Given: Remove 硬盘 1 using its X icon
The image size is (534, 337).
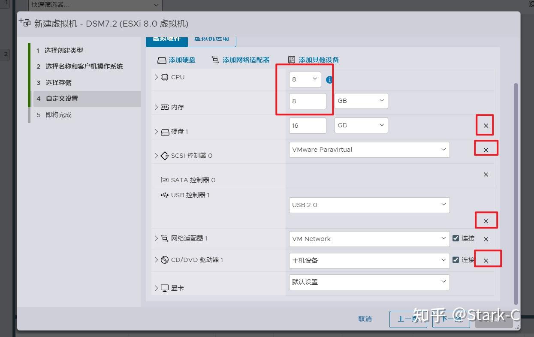Looking at the screenshot, I should [x=485, y=125].
